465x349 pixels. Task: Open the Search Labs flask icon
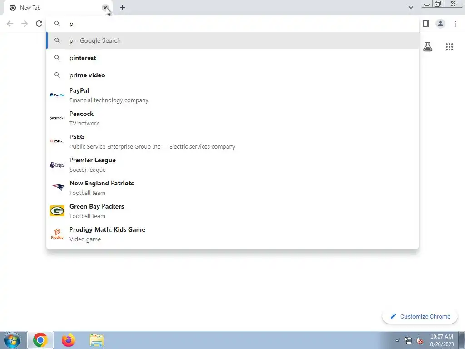[x=428, y=47]
